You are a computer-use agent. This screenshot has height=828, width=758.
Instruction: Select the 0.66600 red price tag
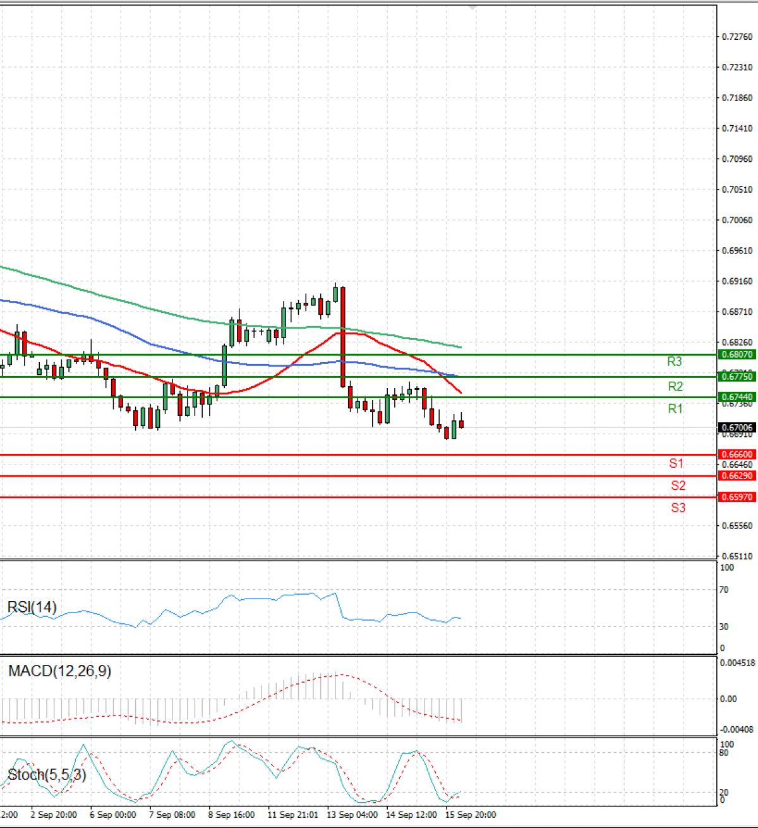tap(737, 454)
